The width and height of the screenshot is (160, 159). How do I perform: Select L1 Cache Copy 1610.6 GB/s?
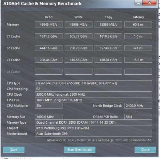click(108, 36)
